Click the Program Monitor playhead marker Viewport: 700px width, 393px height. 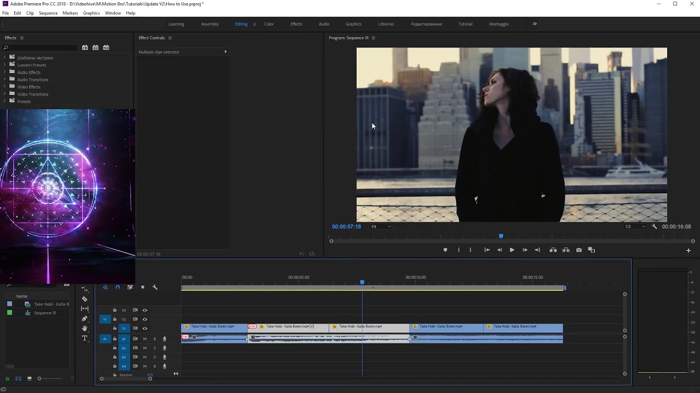click(x=501, y=236)
